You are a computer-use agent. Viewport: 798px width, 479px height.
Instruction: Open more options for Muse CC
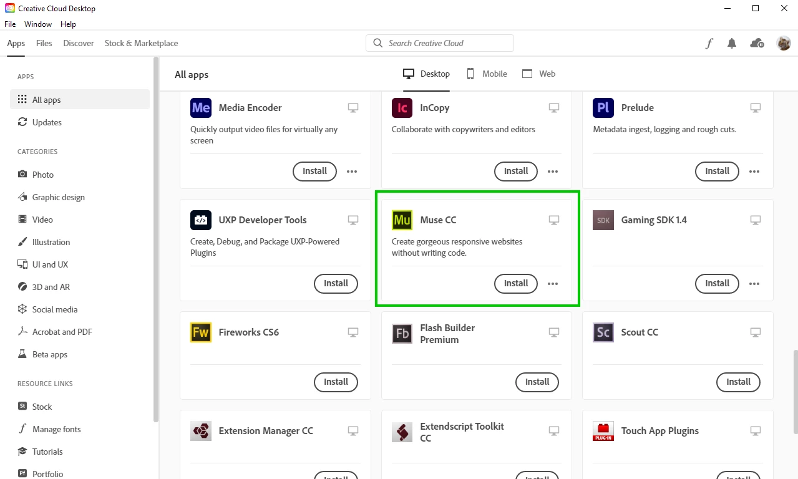point(553,284)
